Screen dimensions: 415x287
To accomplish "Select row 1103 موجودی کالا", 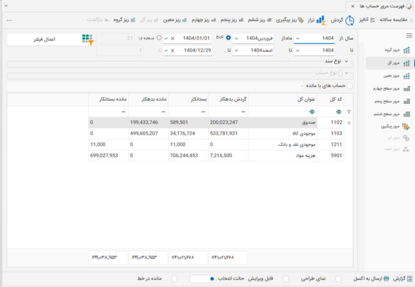I will (216, 134).
